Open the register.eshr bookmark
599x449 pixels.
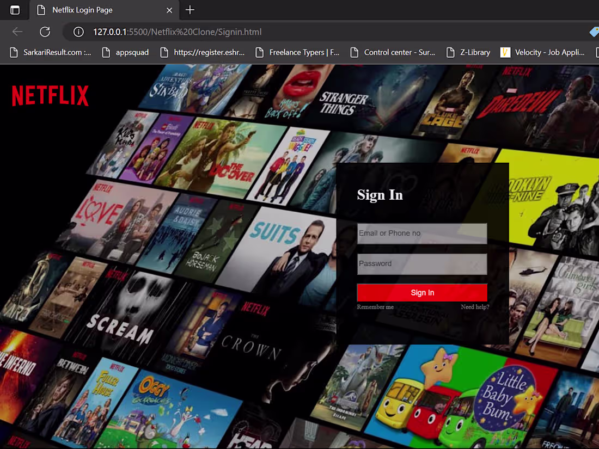203,52
